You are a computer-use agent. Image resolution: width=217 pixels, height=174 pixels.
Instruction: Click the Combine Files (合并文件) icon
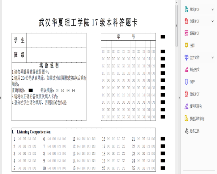click(186, 57)
